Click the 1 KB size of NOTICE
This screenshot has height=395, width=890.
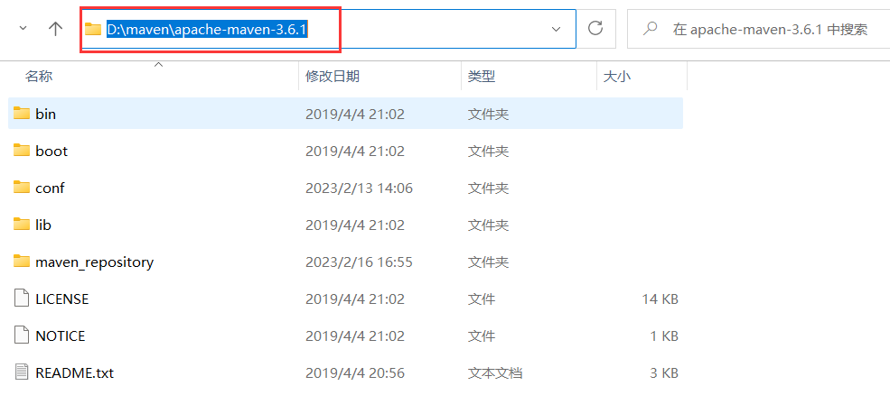pos(664,336)
